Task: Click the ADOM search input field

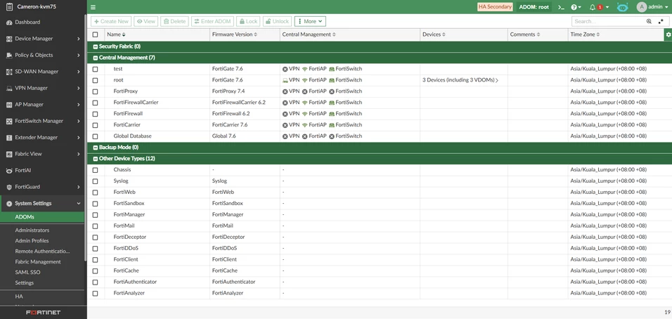Action: [609, 21]
